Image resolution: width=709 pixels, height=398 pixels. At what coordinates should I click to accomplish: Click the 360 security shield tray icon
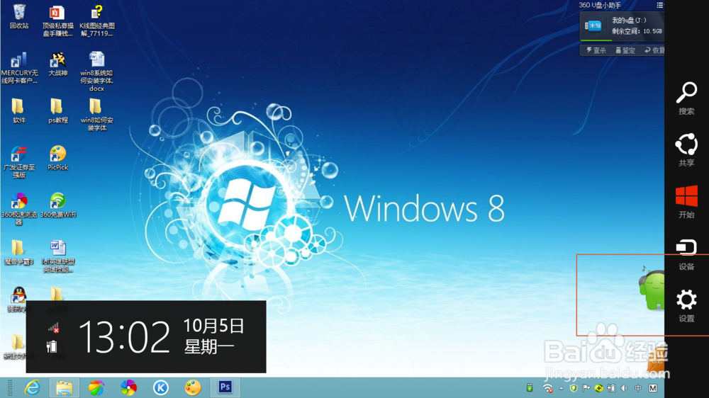click(x=574, y=388)
